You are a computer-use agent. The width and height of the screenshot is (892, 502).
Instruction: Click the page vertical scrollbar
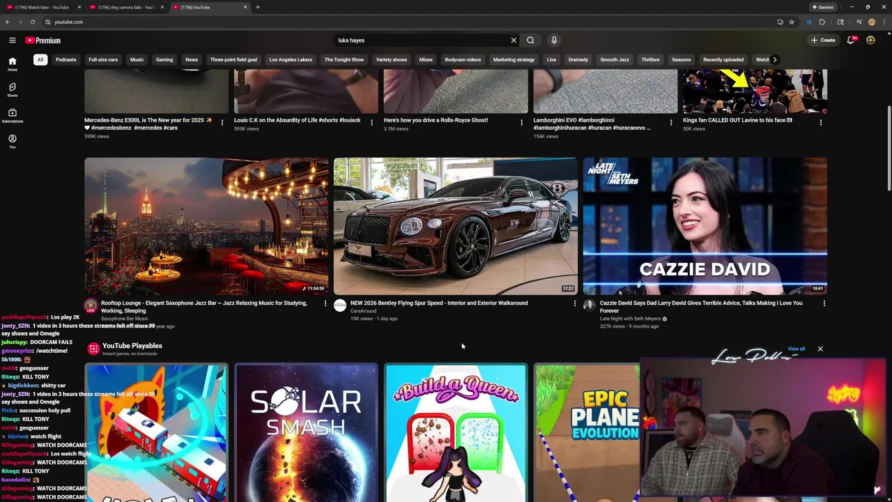(889, 148)
